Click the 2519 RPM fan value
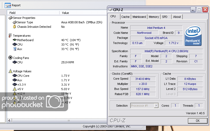 pyautogui.click(x=67, y=62)
